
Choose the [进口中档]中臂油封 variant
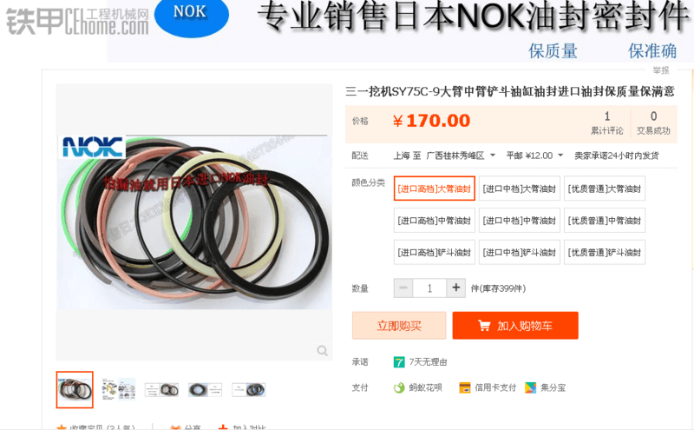(x=519, y=221)
